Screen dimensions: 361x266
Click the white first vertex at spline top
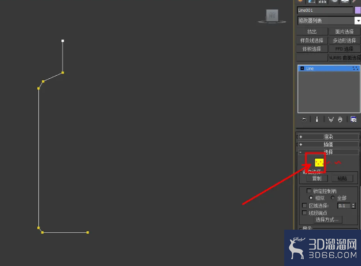point(62,41)
